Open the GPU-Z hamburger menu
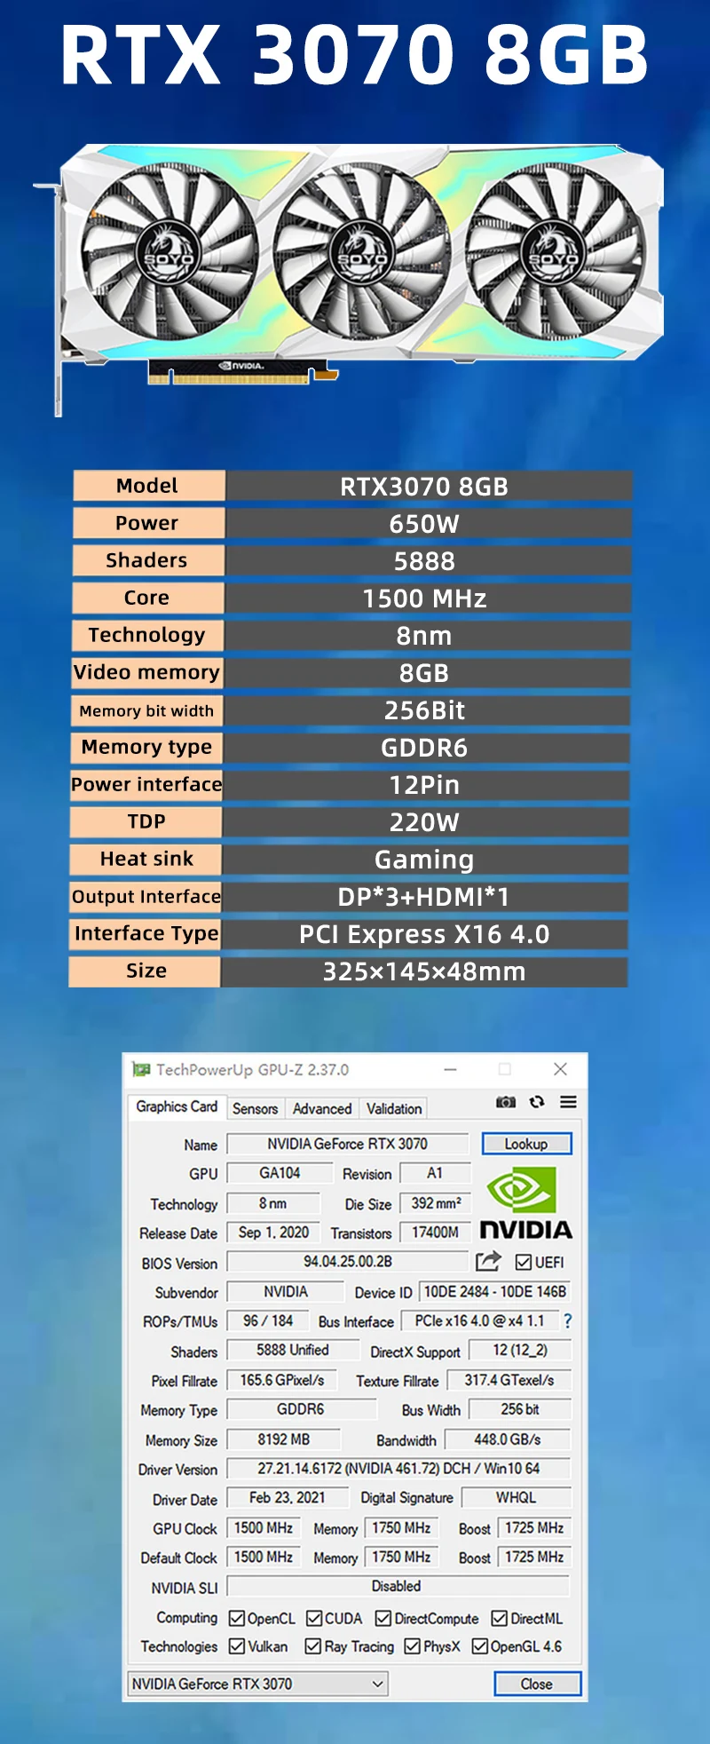Image resolution: width=710 pixels, height=1744 pixels. (x=568, y=1102)
